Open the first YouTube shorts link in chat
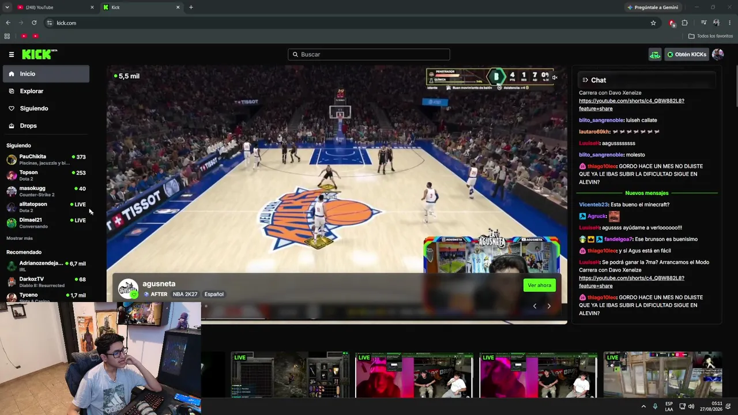 [x=631, y=105]
